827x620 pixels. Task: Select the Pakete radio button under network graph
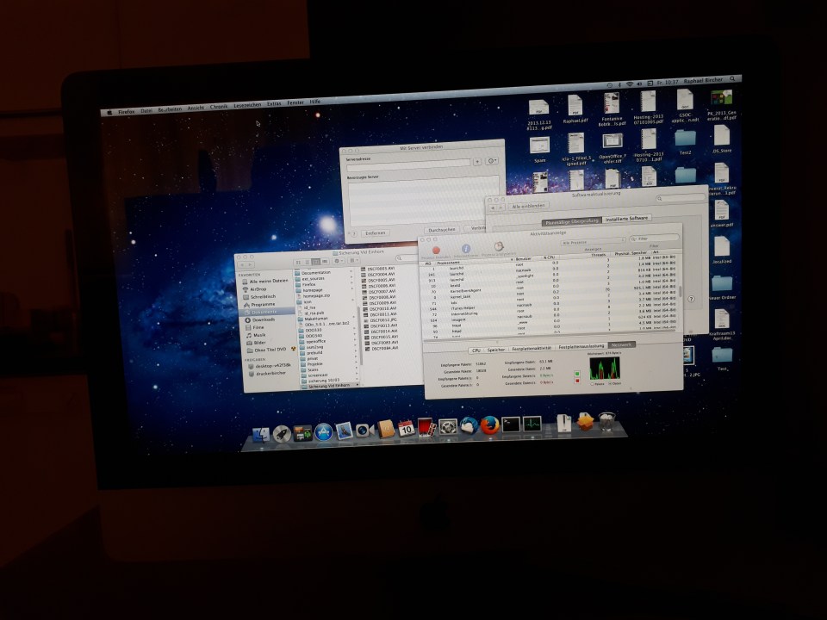point(592,384)
